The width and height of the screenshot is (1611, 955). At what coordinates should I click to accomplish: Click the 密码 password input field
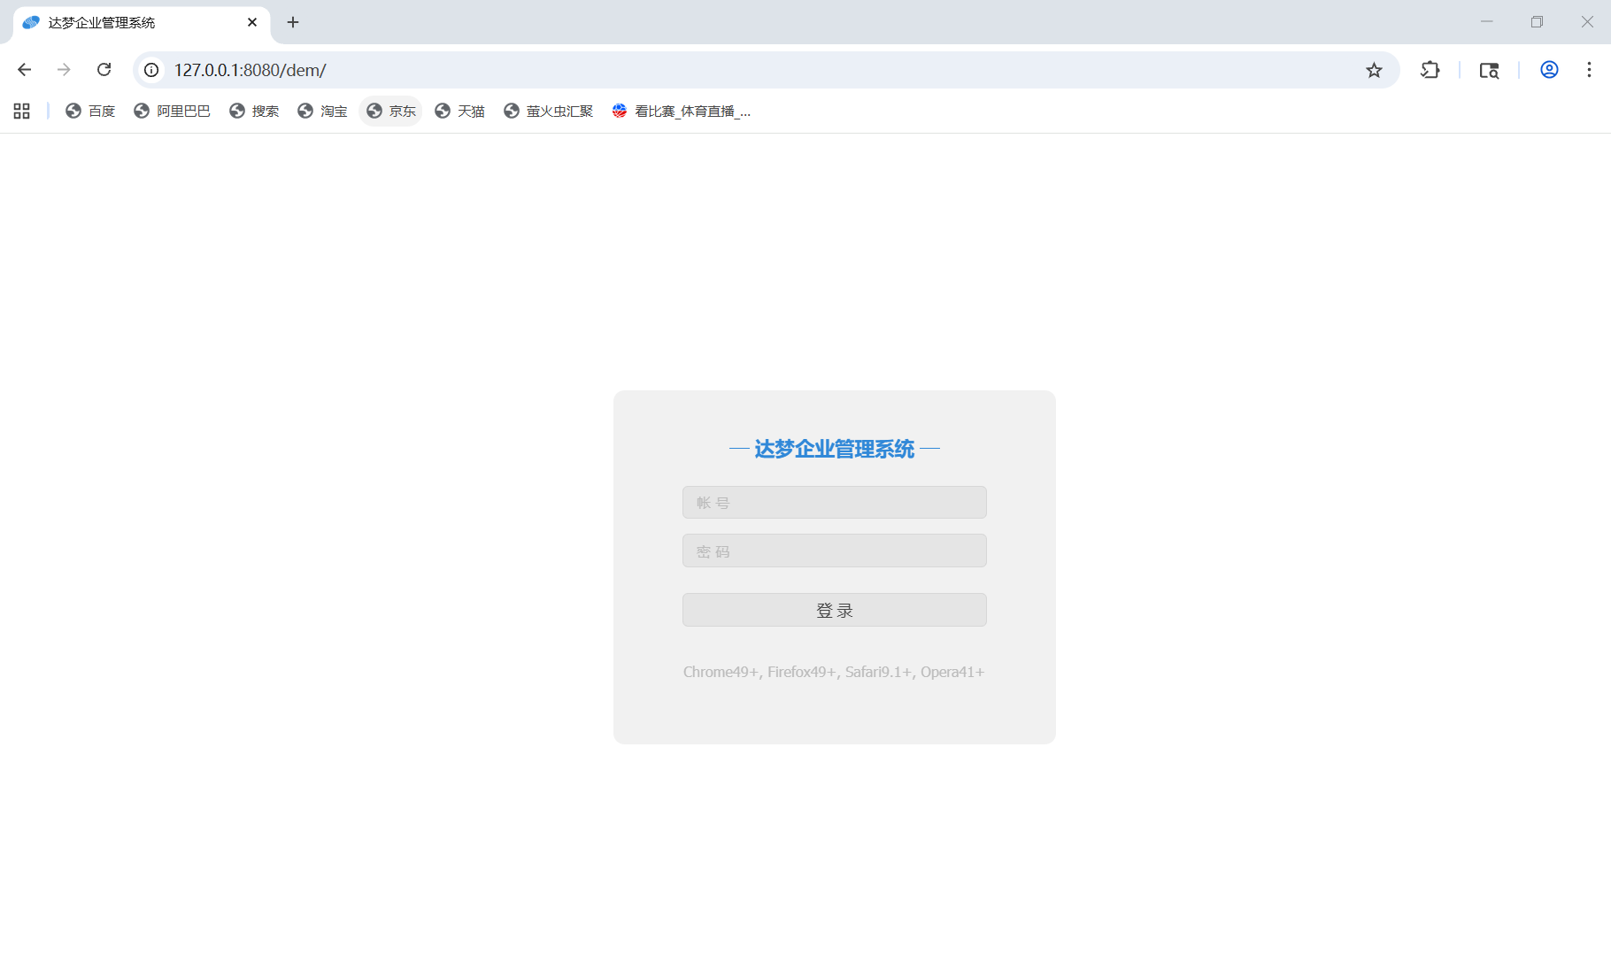coord(835,551)
